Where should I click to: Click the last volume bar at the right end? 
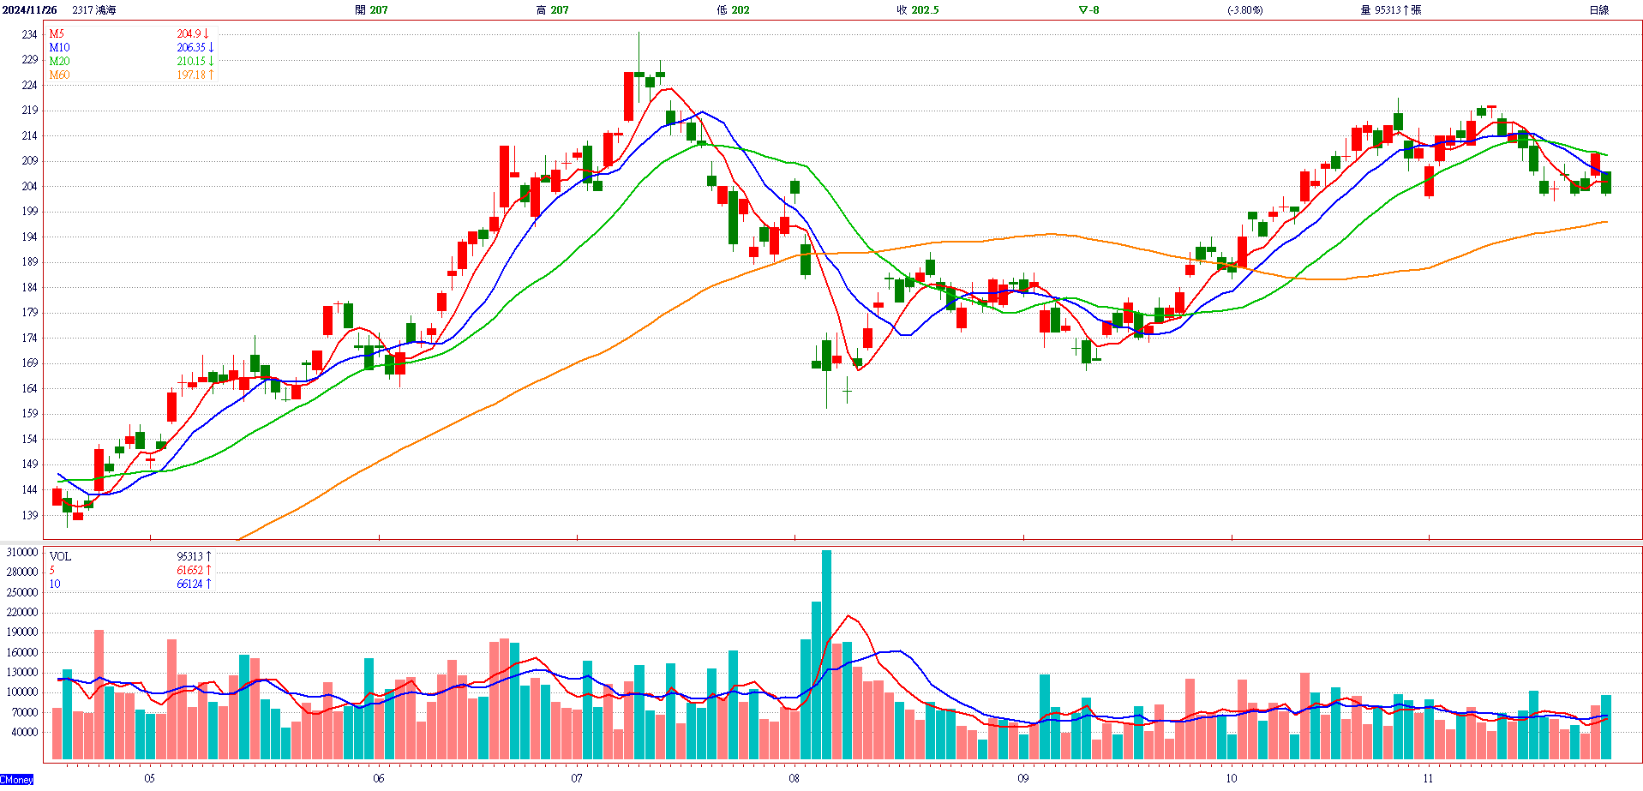tap(1606, 728)
